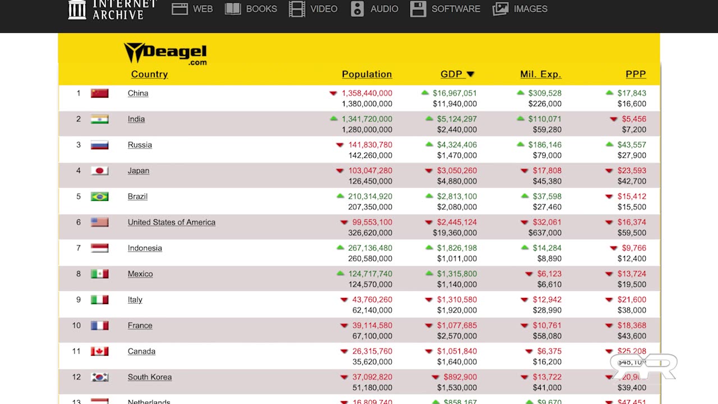718x404 pixels.
Task: Open the Mexico country link
Action: (140, 274)
